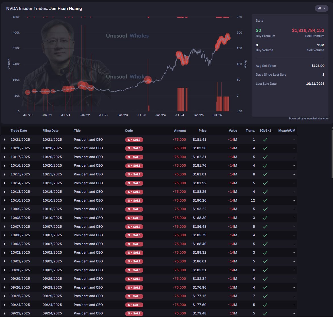
Task: Click the price $190.20 cell
Action: click(199, 200)
